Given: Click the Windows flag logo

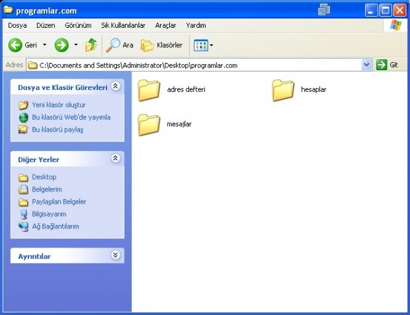Looking at the screenshot, I should 395,25.
